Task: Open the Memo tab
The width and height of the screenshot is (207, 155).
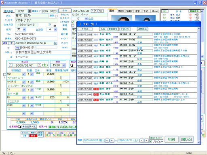Action: pos(155,11)
